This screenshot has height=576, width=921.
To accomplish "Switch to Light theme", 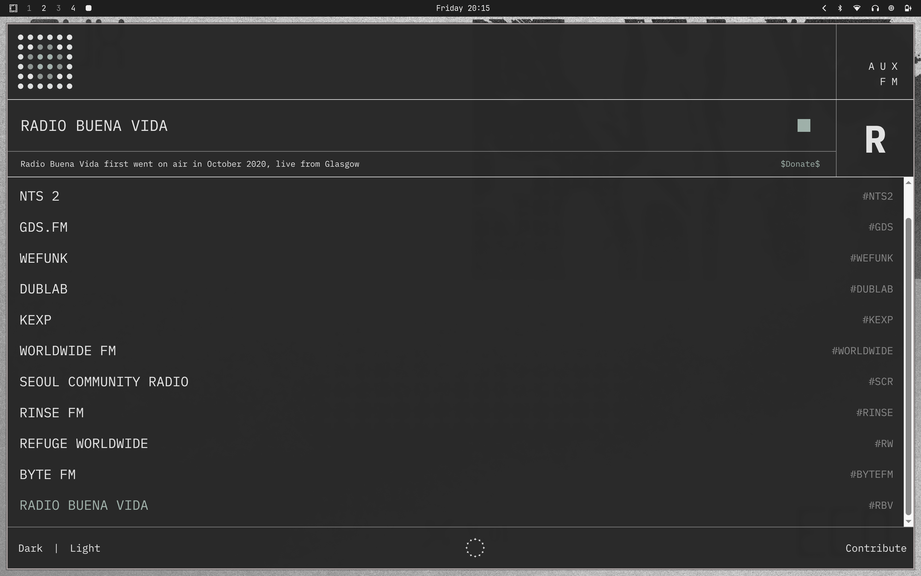I will click(85, 548).
